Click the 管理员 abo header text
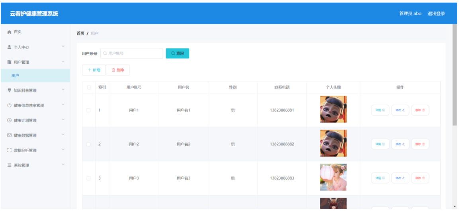Image resolution: width=460 pixels, height=212 pixels. [410, 14]
